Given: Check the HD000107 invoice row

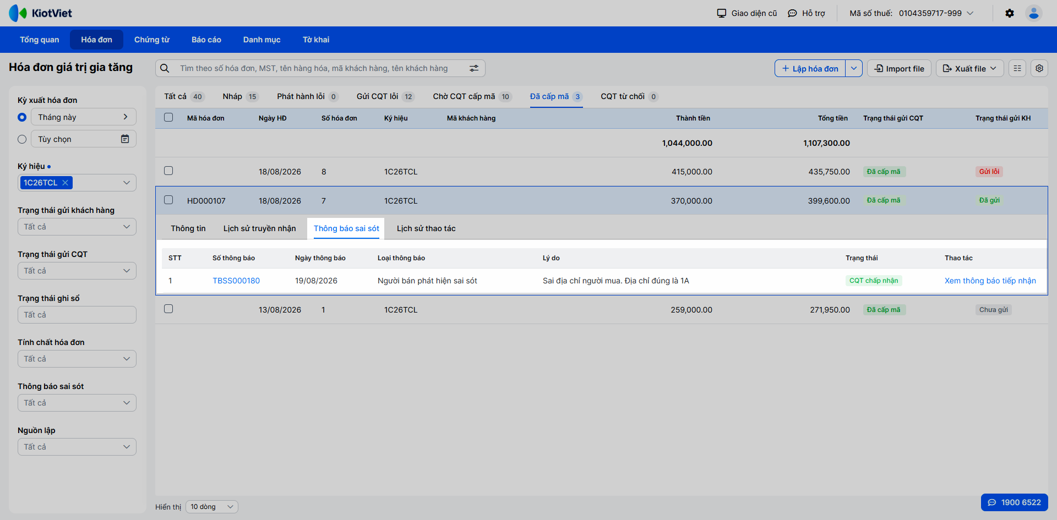Looking at the screenshot, I should [168, 200].
